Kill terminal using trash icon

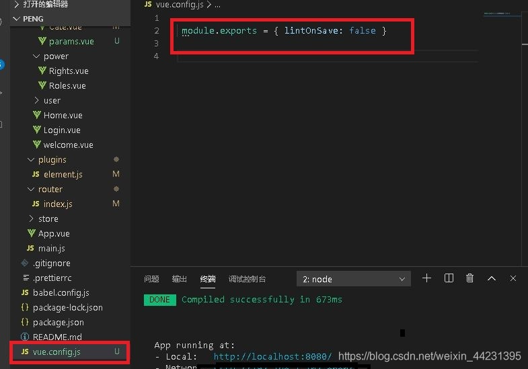point(470,278)
